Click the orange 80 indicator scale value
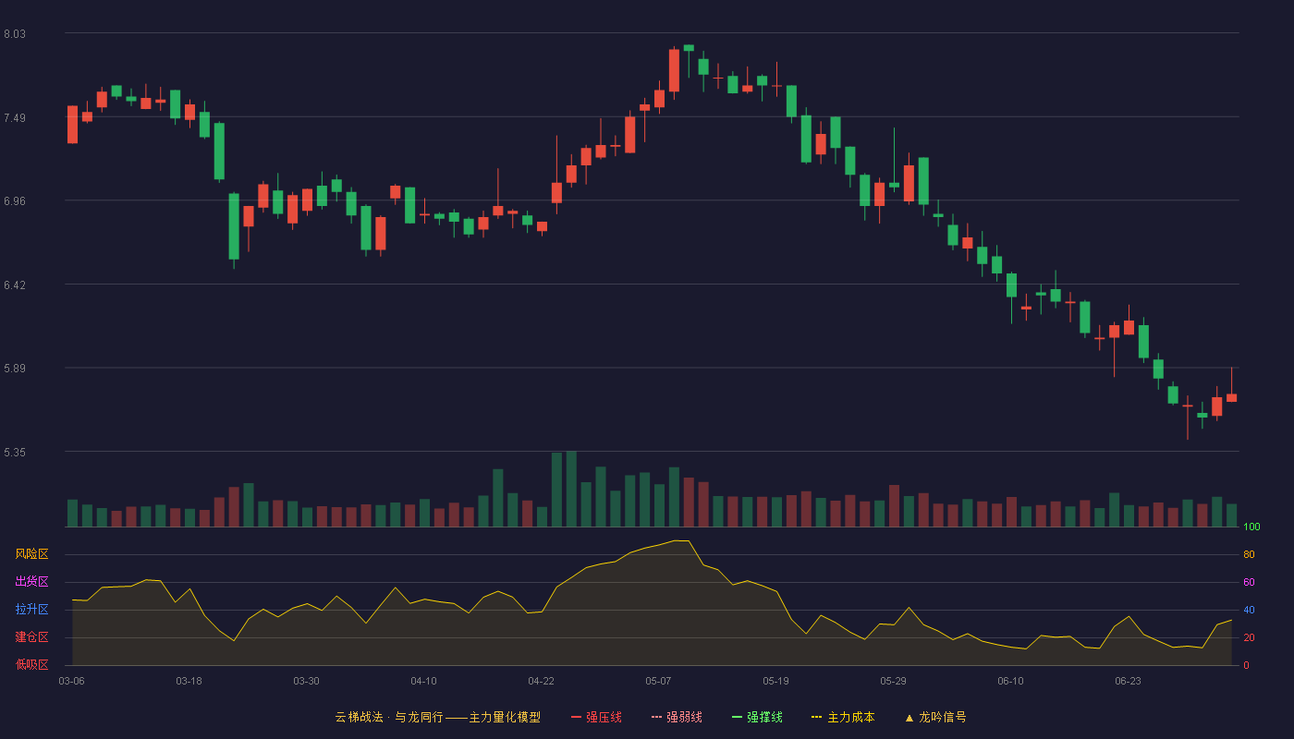1294x739 pixels. [x=1249, y=555]
